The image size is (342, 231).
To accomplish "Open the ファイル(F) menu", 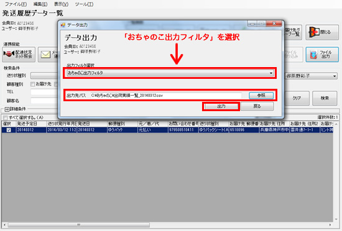I will (16, 4).
